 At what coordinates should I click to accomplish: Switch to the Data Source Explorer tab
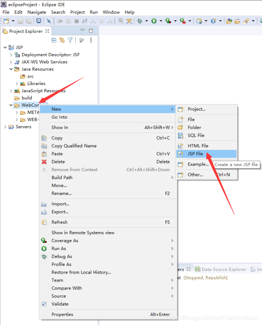coord(220,269)
